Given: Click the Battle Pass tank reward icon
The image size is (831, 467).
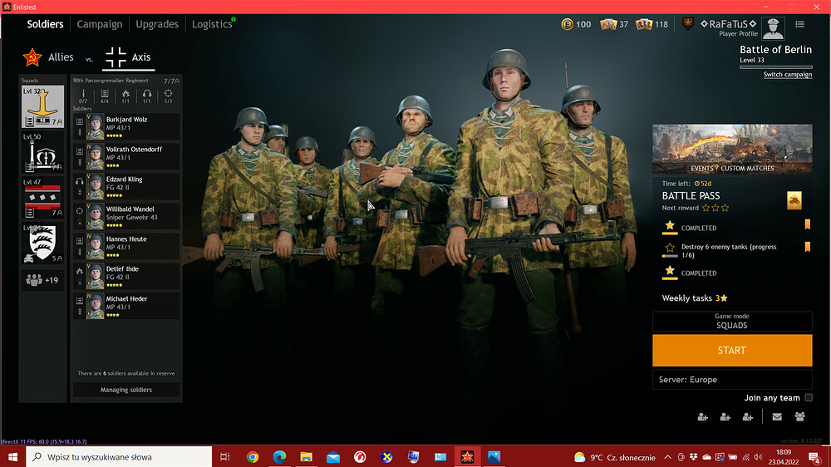Looking at the screenshot, I should click(794, 200).
